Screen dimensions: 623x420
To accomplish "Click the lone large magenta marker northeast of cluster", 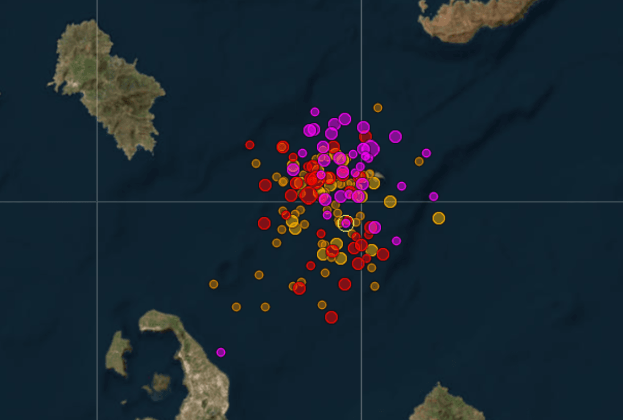I will pyautogui.click(x=396, y=137).
